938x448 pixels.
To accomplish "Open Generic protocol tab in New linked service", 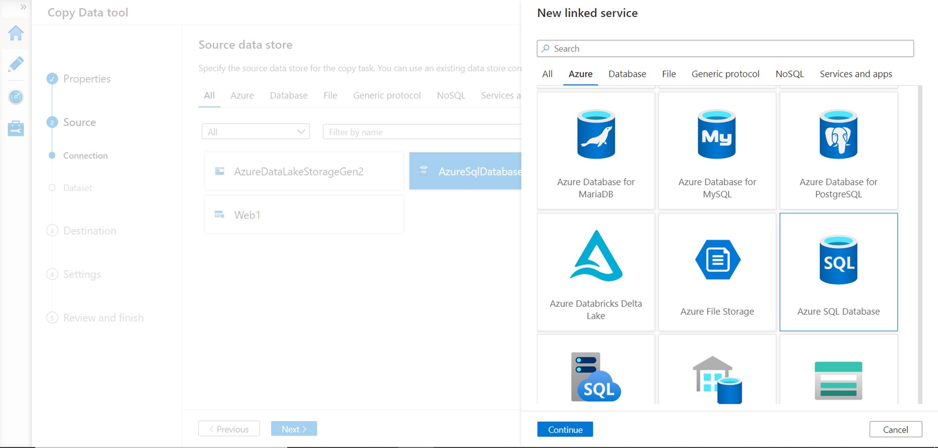I will (726, 74).
